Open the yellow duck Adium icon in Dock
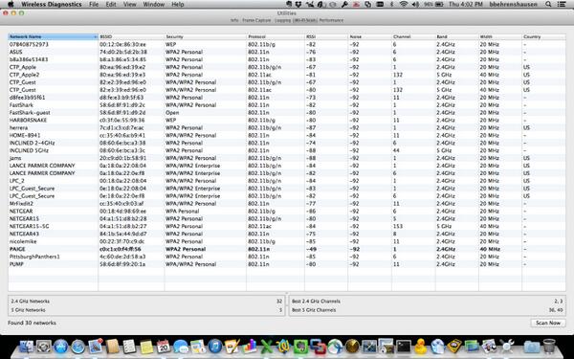This screenshot has width=574, height=359. click(421, 347)
